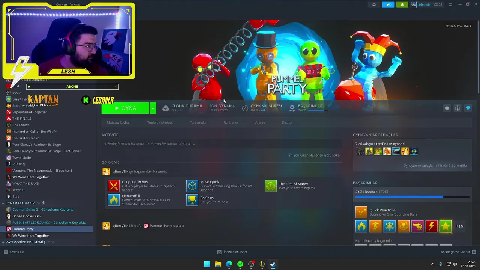Toggle the favorite heart for Pummel Party
Image resolution: width=480 pixels, height=270 pixels.
(x=468, y=108)
